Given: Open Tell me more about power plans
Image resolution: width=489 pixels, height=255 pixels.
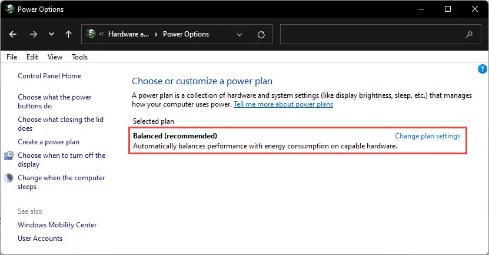Looking at the screenshot, I should point(284,104).
